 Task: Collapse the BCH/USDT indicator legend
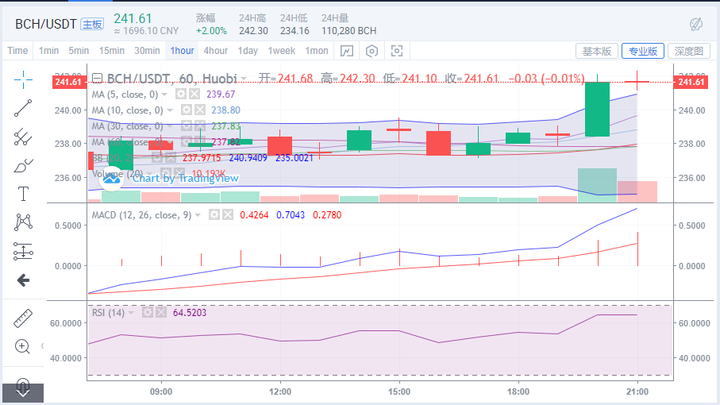click(97, 78)
